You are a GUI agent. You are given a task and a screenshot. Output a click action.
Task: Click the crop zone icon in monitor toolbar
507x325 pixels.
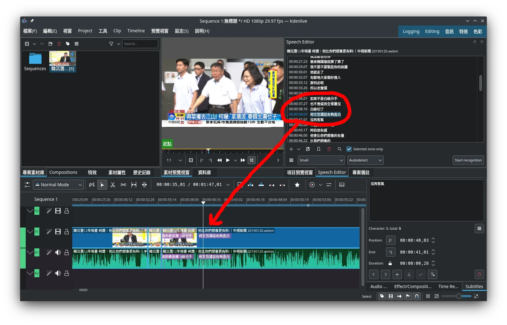(252, 160)
